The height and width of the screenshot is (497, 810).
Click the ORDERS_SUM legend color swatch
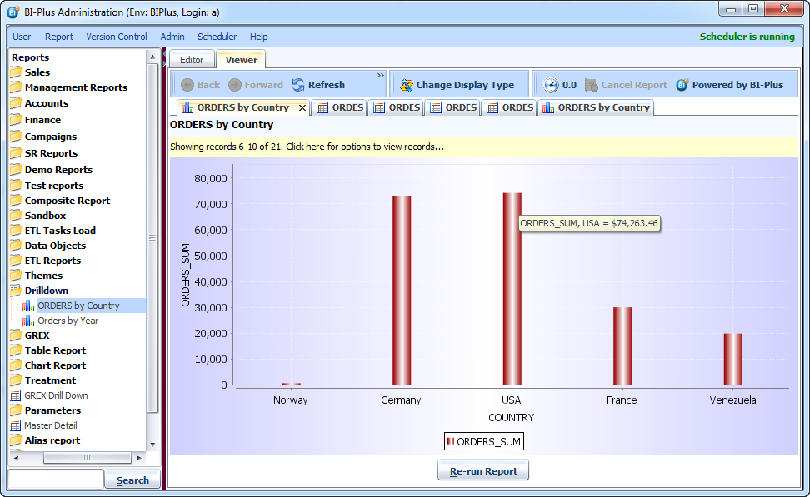(451, 441)
